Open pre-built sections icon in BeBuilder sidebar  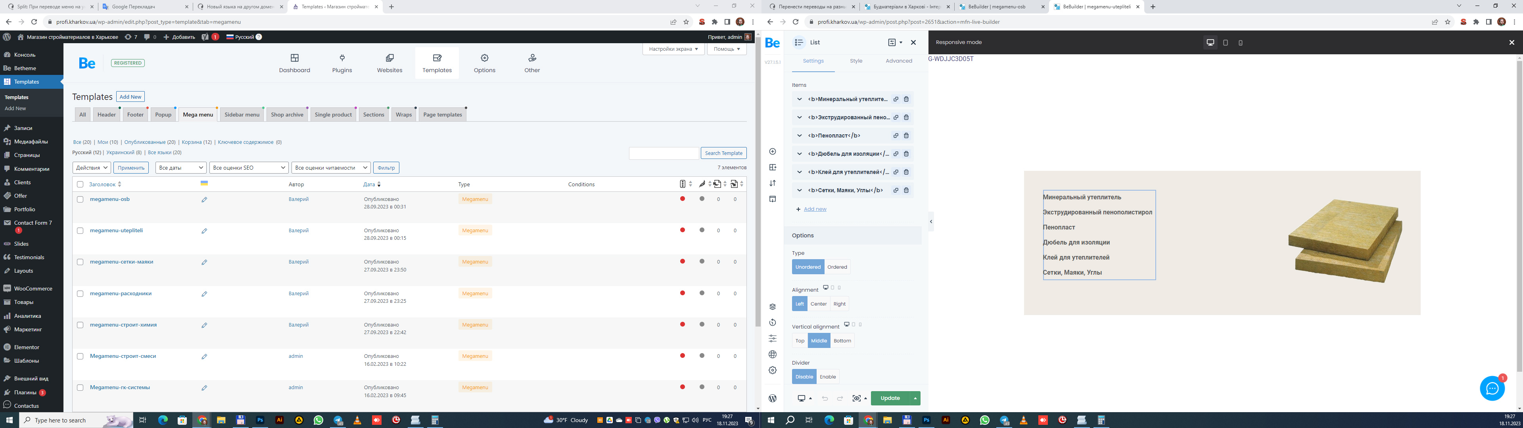(x=772, y=167)
